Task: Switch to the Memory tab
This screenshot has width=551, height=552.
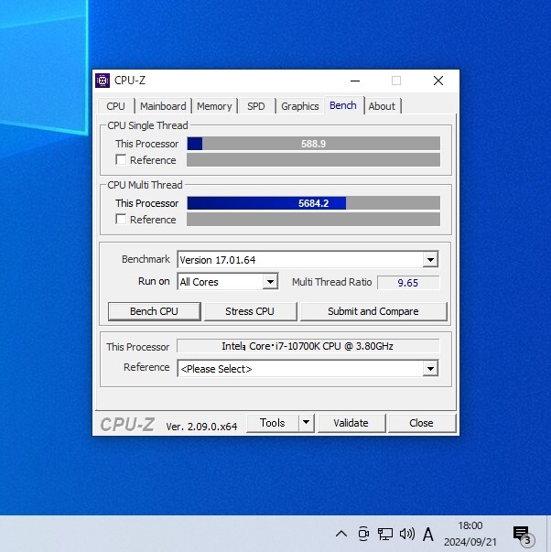Action: pyautogui.click(x=214, y=106)
